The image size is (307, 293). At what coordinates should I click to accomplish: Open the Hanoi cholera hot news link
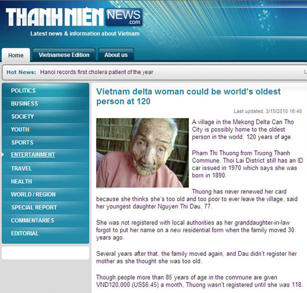pyautogui.click(x=97, y=72)
